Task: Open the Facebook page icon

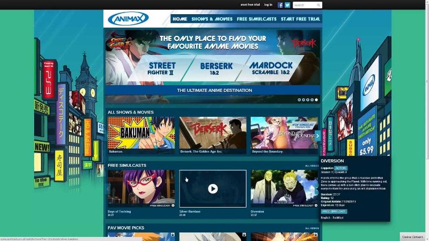Action: (281, 5)
